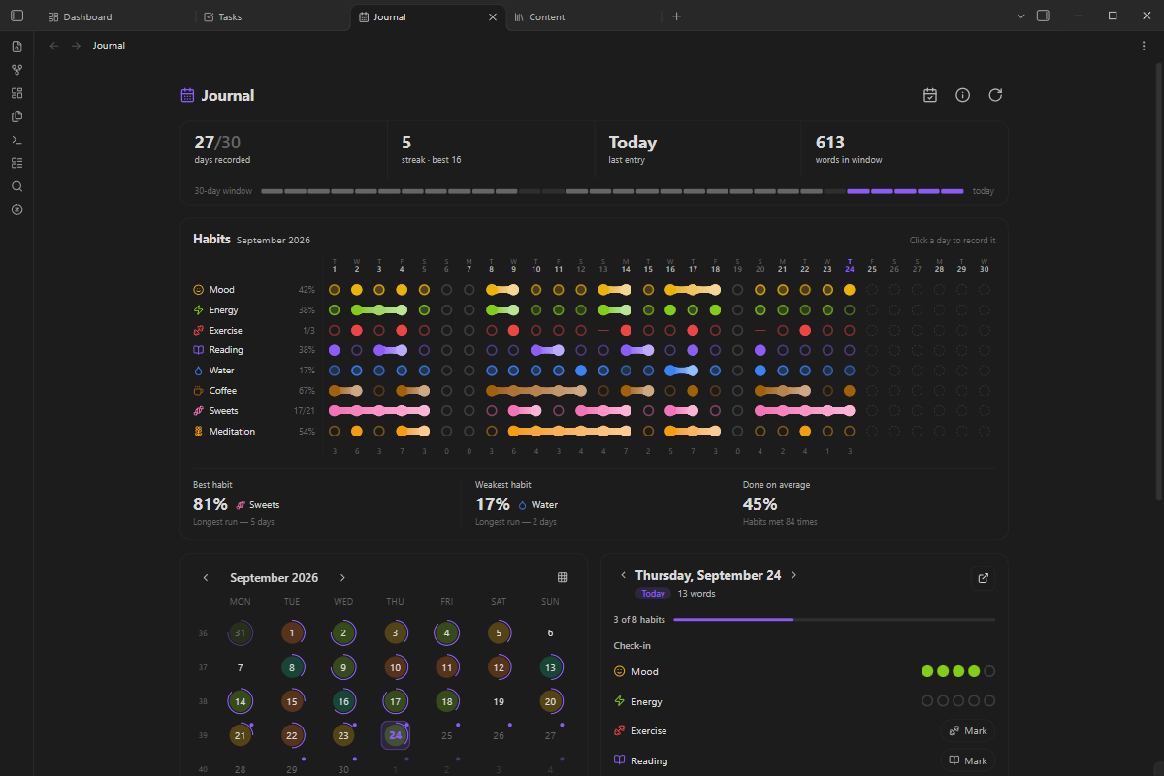Click the Coffee cup icon in Habits list
This screenshot has height=776, width=1164.
pyautogui.click(x=199, y=391)
